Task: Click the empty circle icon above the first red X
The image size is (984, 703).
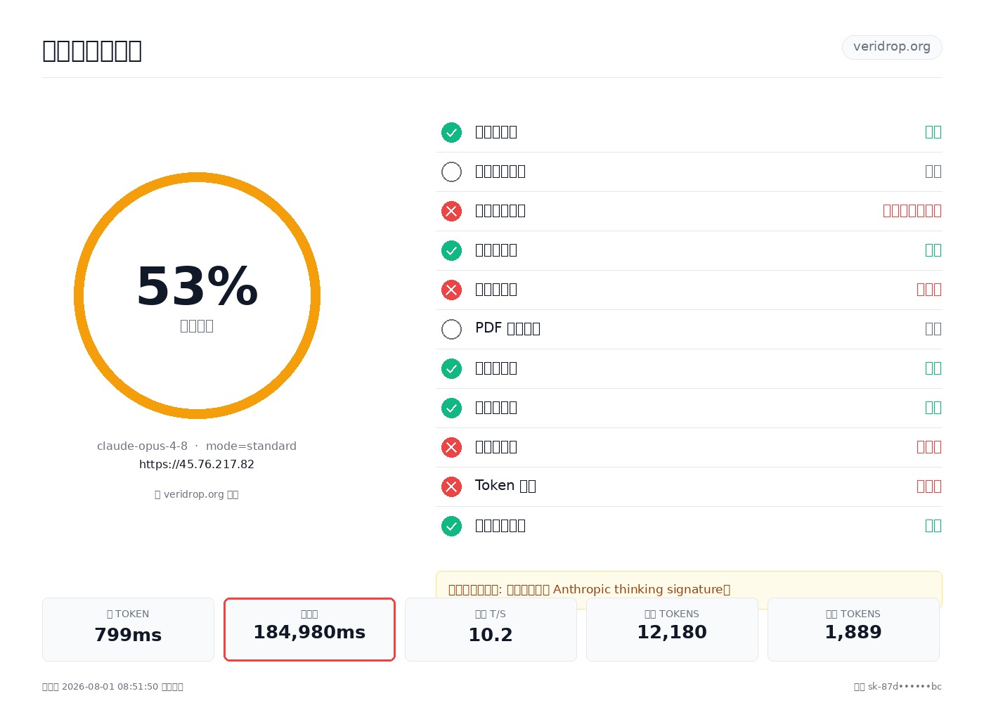Action: coord(451,172)
